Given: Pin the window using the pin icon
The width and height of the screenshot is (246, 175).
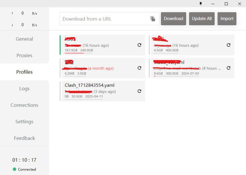Looking at the screenshot, I should tap(201, 4).
